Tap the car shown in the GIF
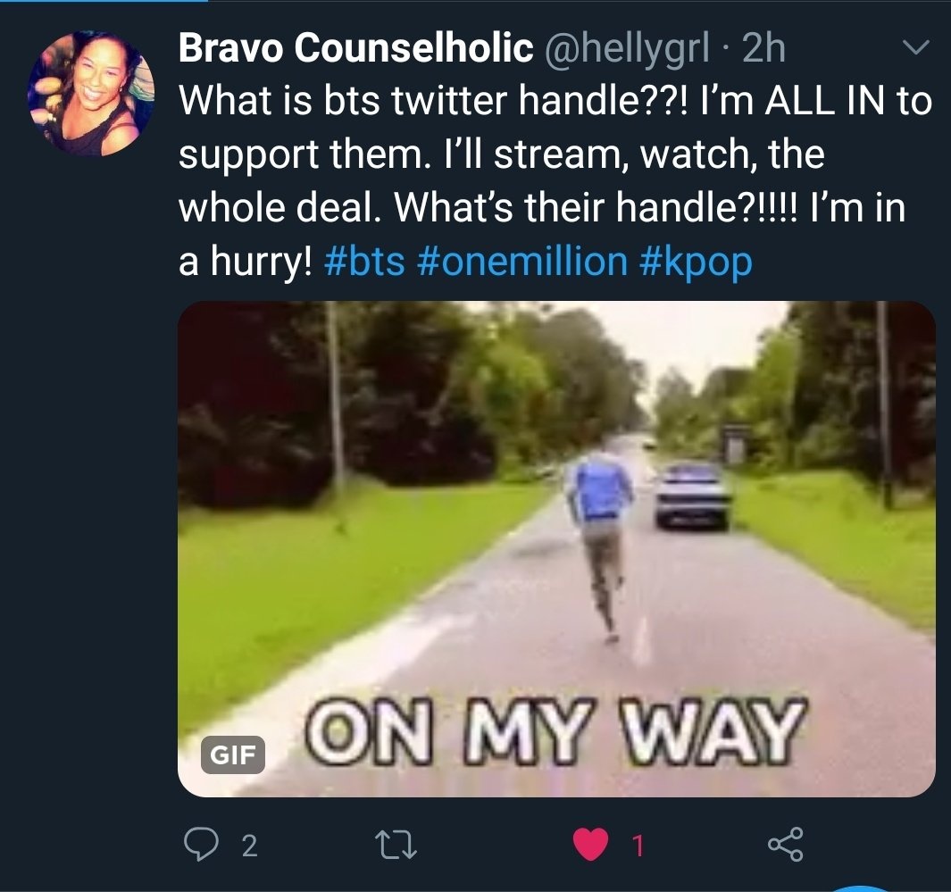This screenshot has height=892, width=951. click(693, 496)
